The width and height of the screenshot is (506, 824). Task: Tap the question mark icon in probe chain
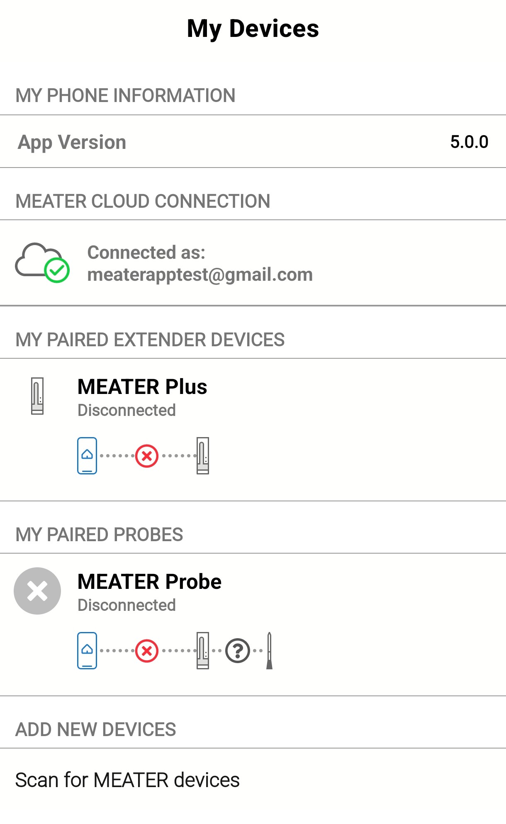(x=238, y=651)
